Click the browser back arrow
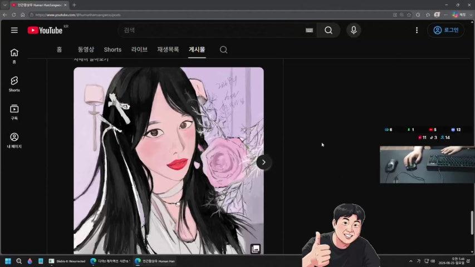 [5, 14]
